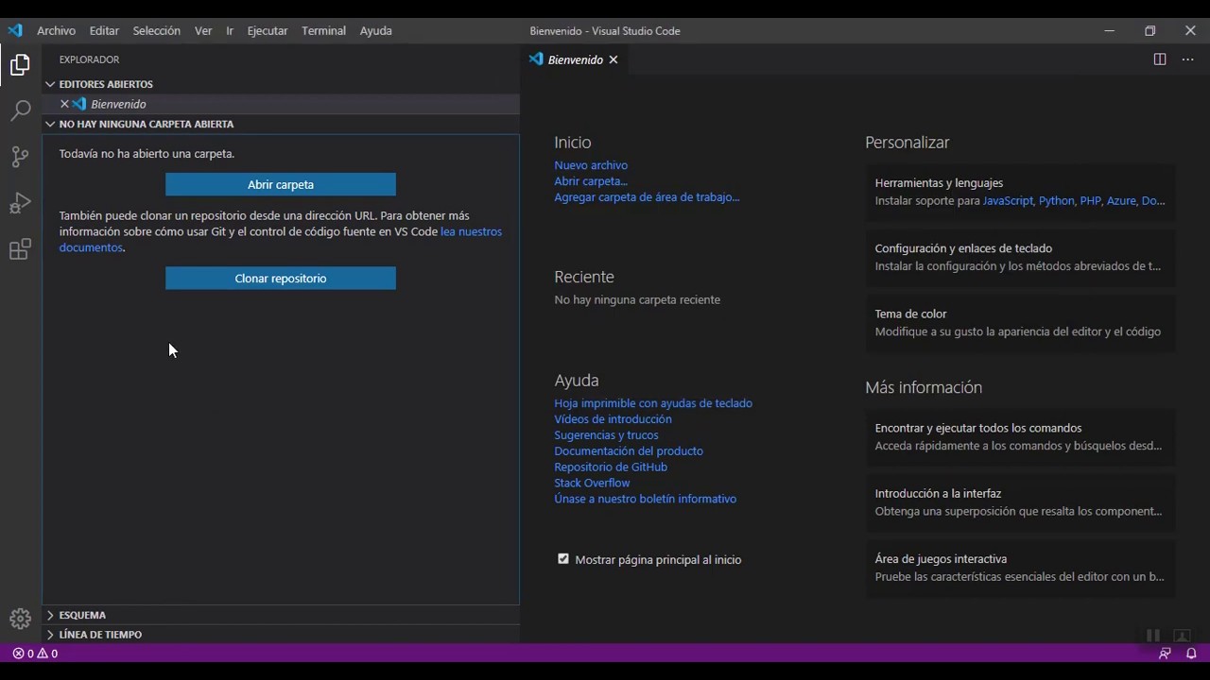Click Agregar carpeta de área de trabajo link

[x=647, y=197]
